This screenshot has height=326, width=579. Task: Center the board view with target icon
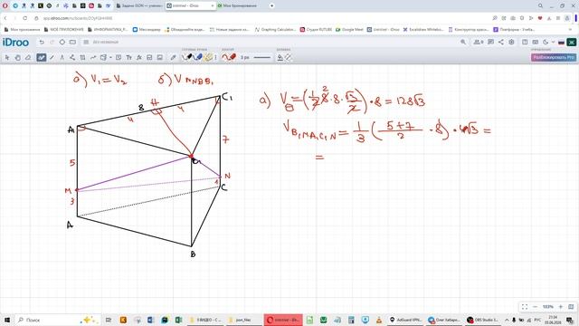click(x=62, y=43)
